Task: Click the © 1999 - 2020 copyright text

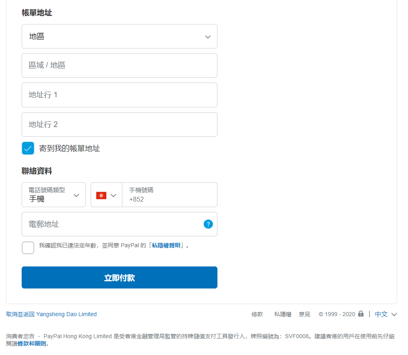Action: (x=337, y=315)
